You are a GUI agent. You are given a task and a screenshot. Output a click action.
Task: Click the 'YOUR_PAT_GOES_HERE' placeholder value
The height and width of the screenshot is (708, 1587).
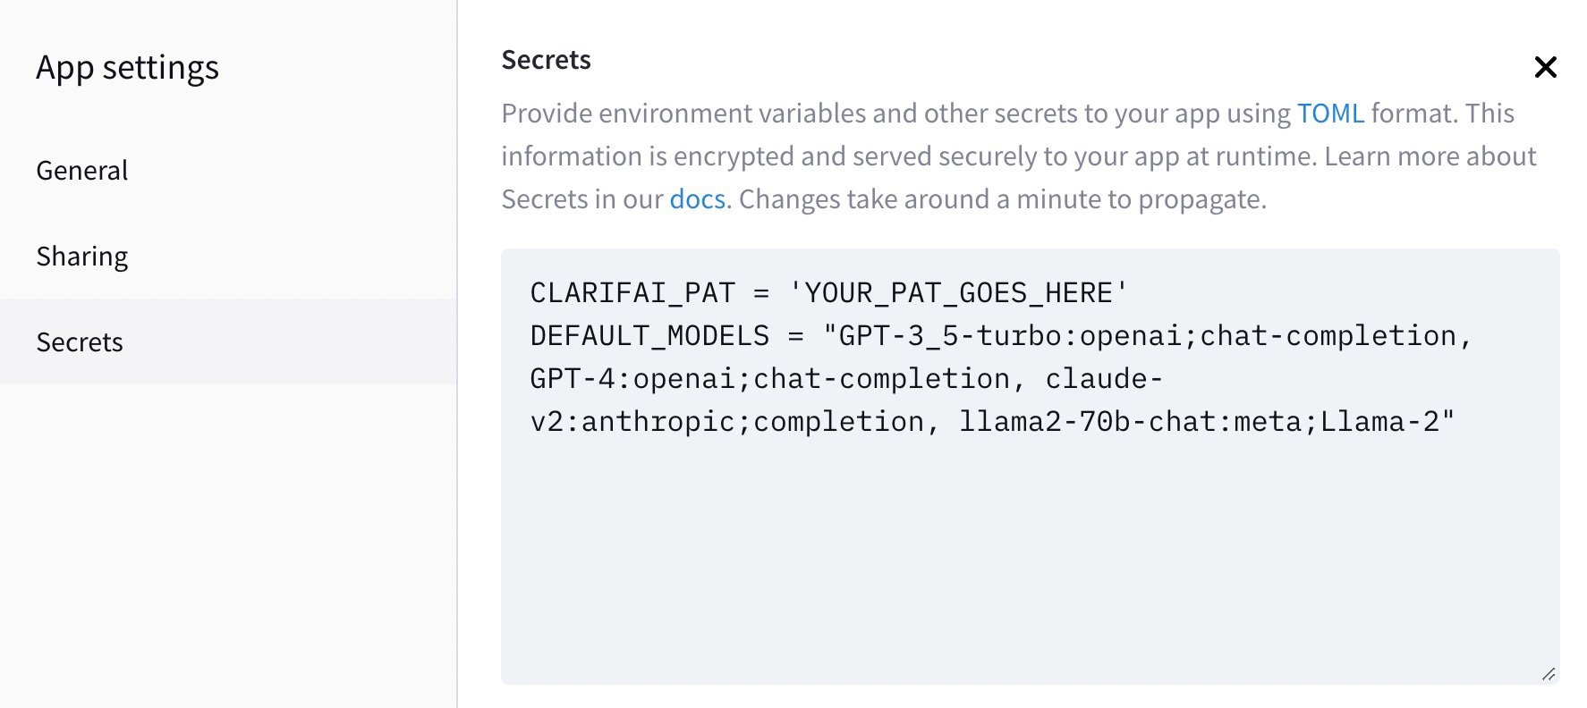coord(958,293)
